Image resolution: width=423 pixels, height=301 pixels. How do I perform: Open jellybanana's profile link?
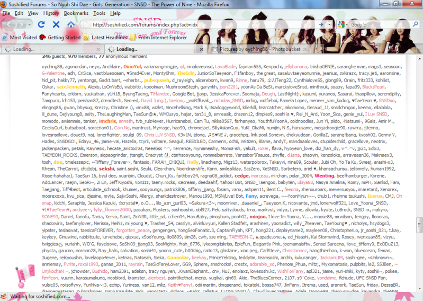(295, 67)
